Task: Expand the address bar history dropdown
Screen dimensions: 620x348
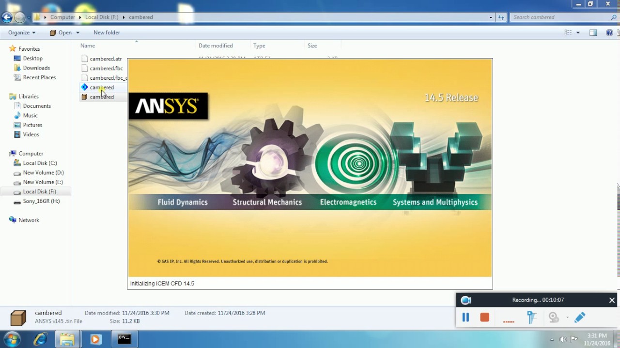Action: point(491,17)
